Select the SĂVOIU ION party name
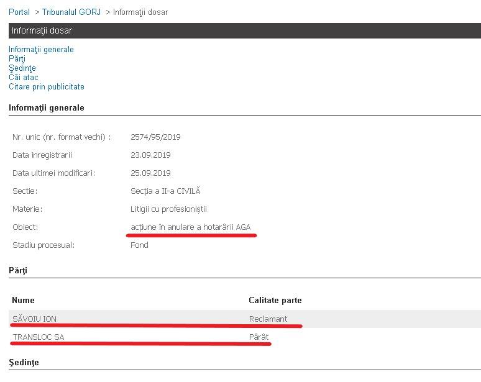Screen dimensions: 481x382 point(34,319)
